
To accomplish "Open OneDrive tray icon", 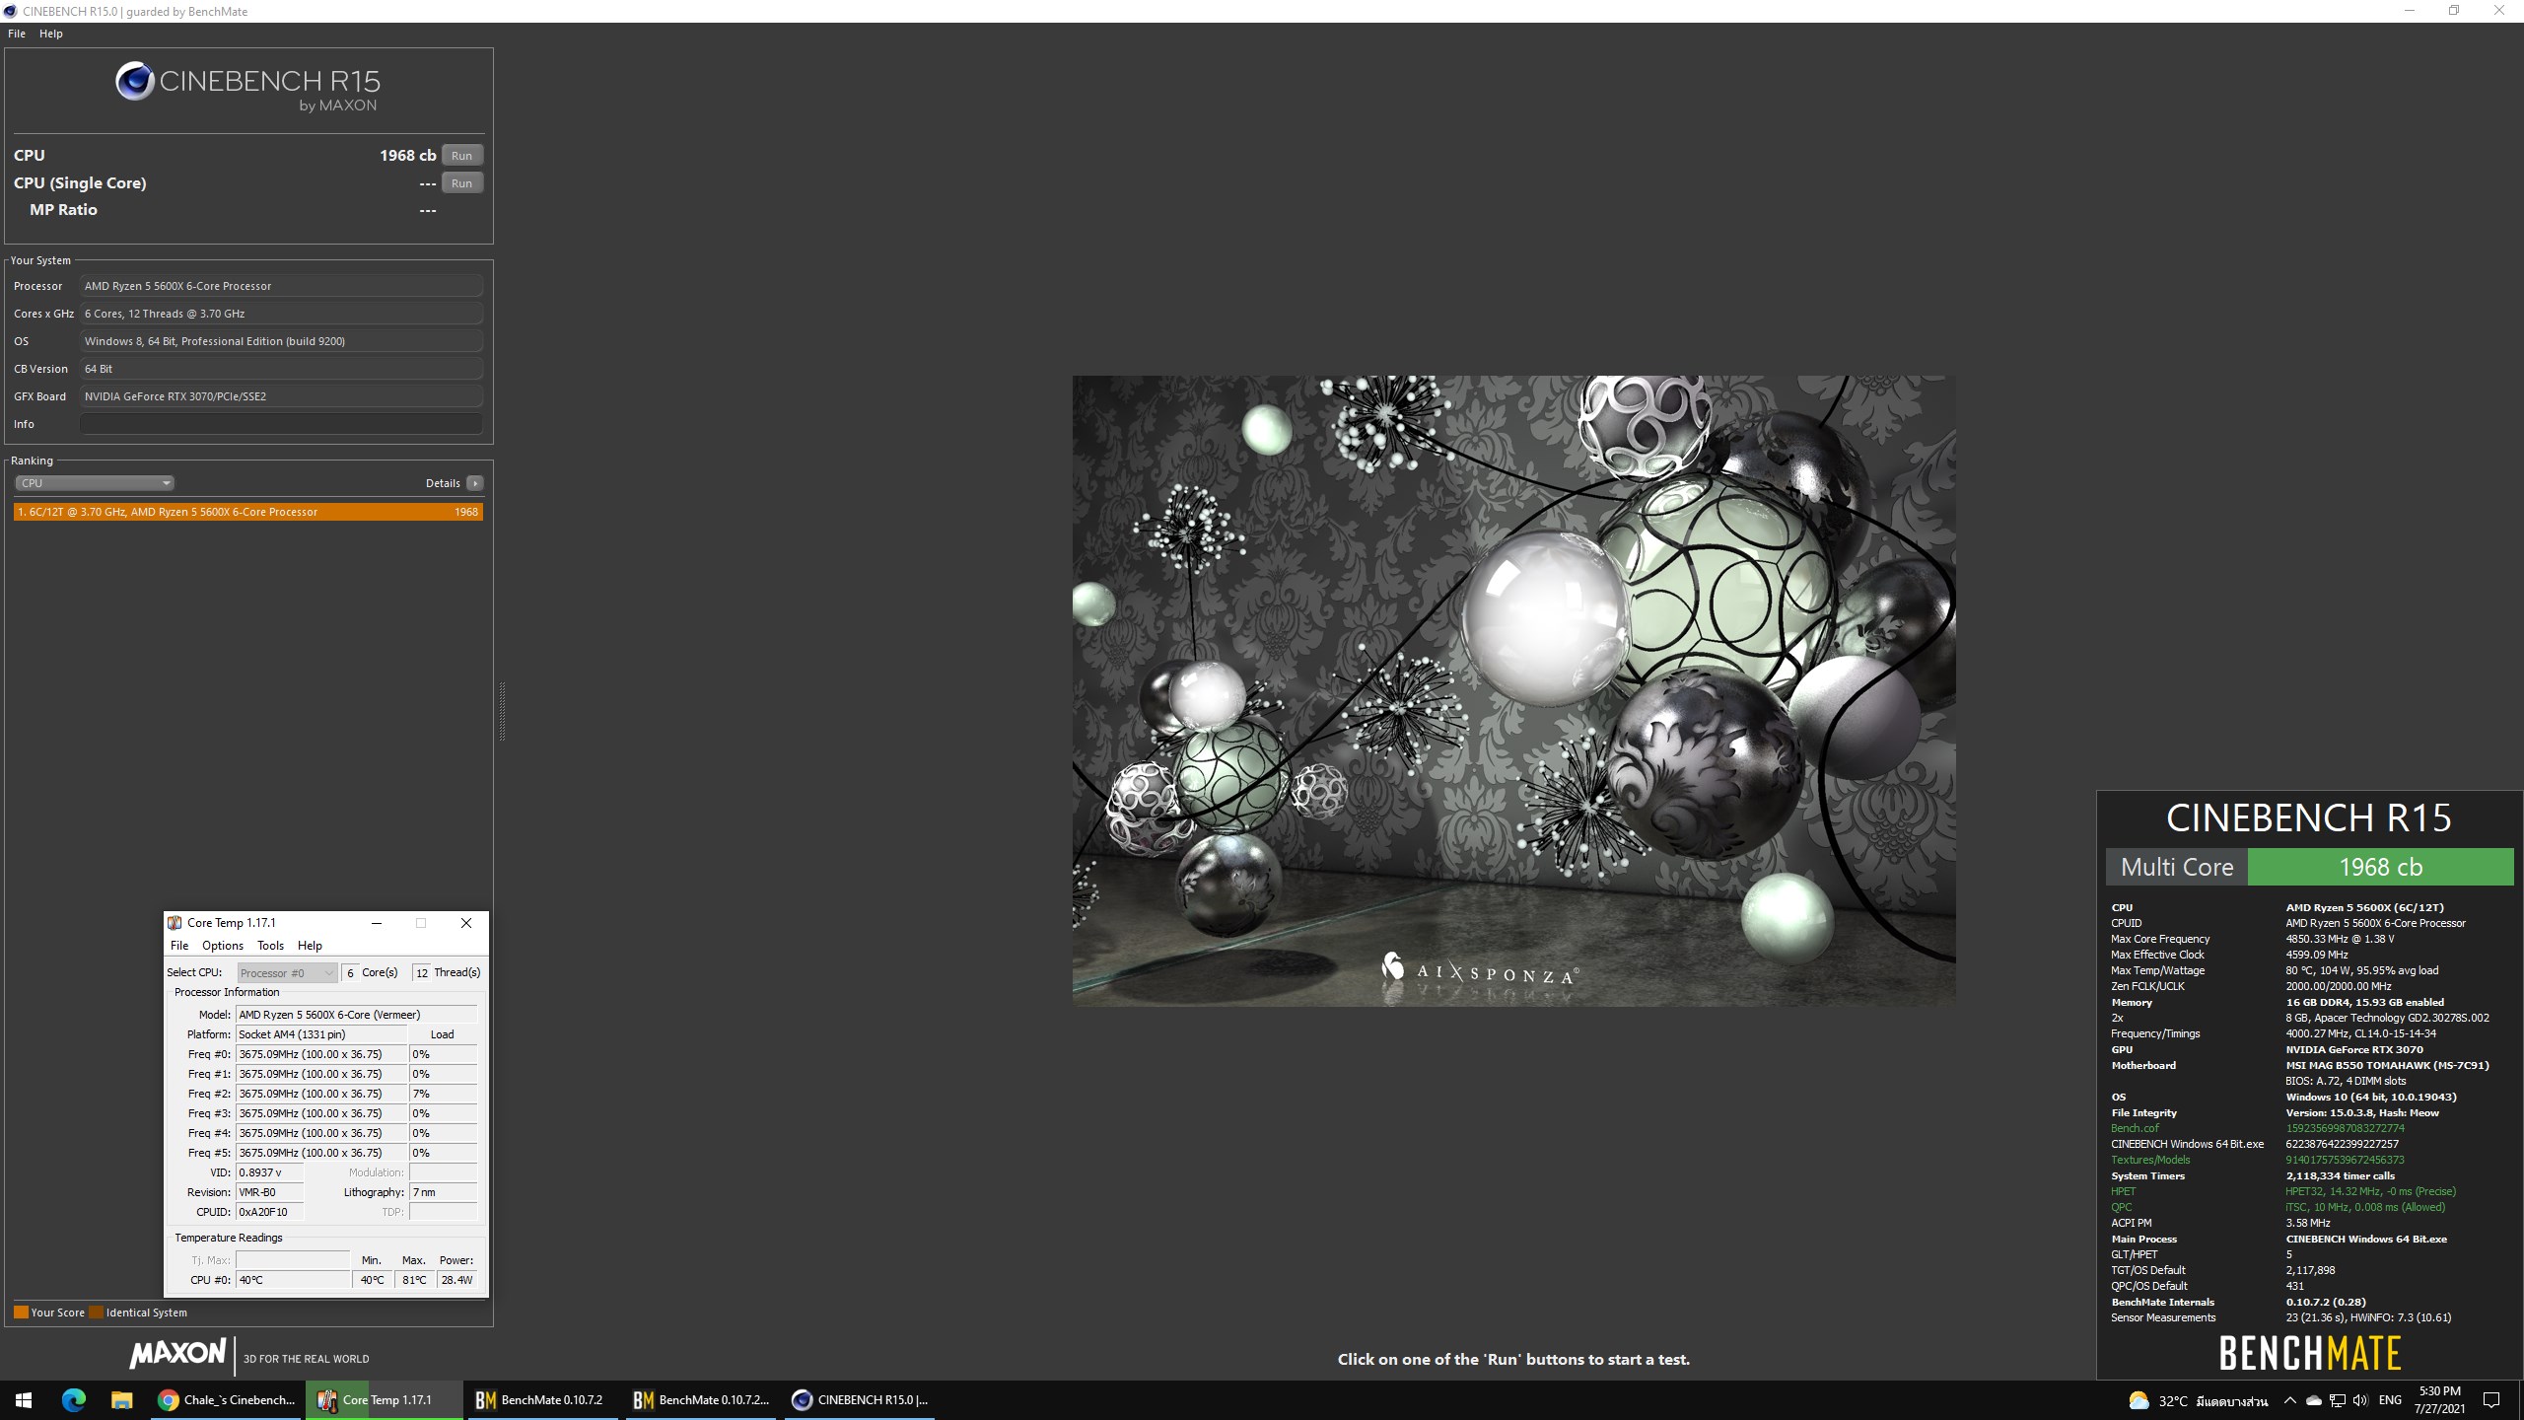I will (x=2313, y=1400).
